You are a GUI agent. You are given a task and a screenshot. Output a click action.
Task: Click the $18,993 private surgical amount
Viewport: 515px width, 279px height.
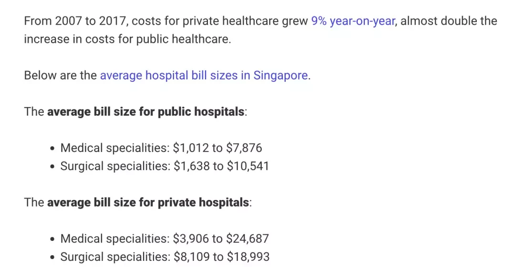point(248,257)
